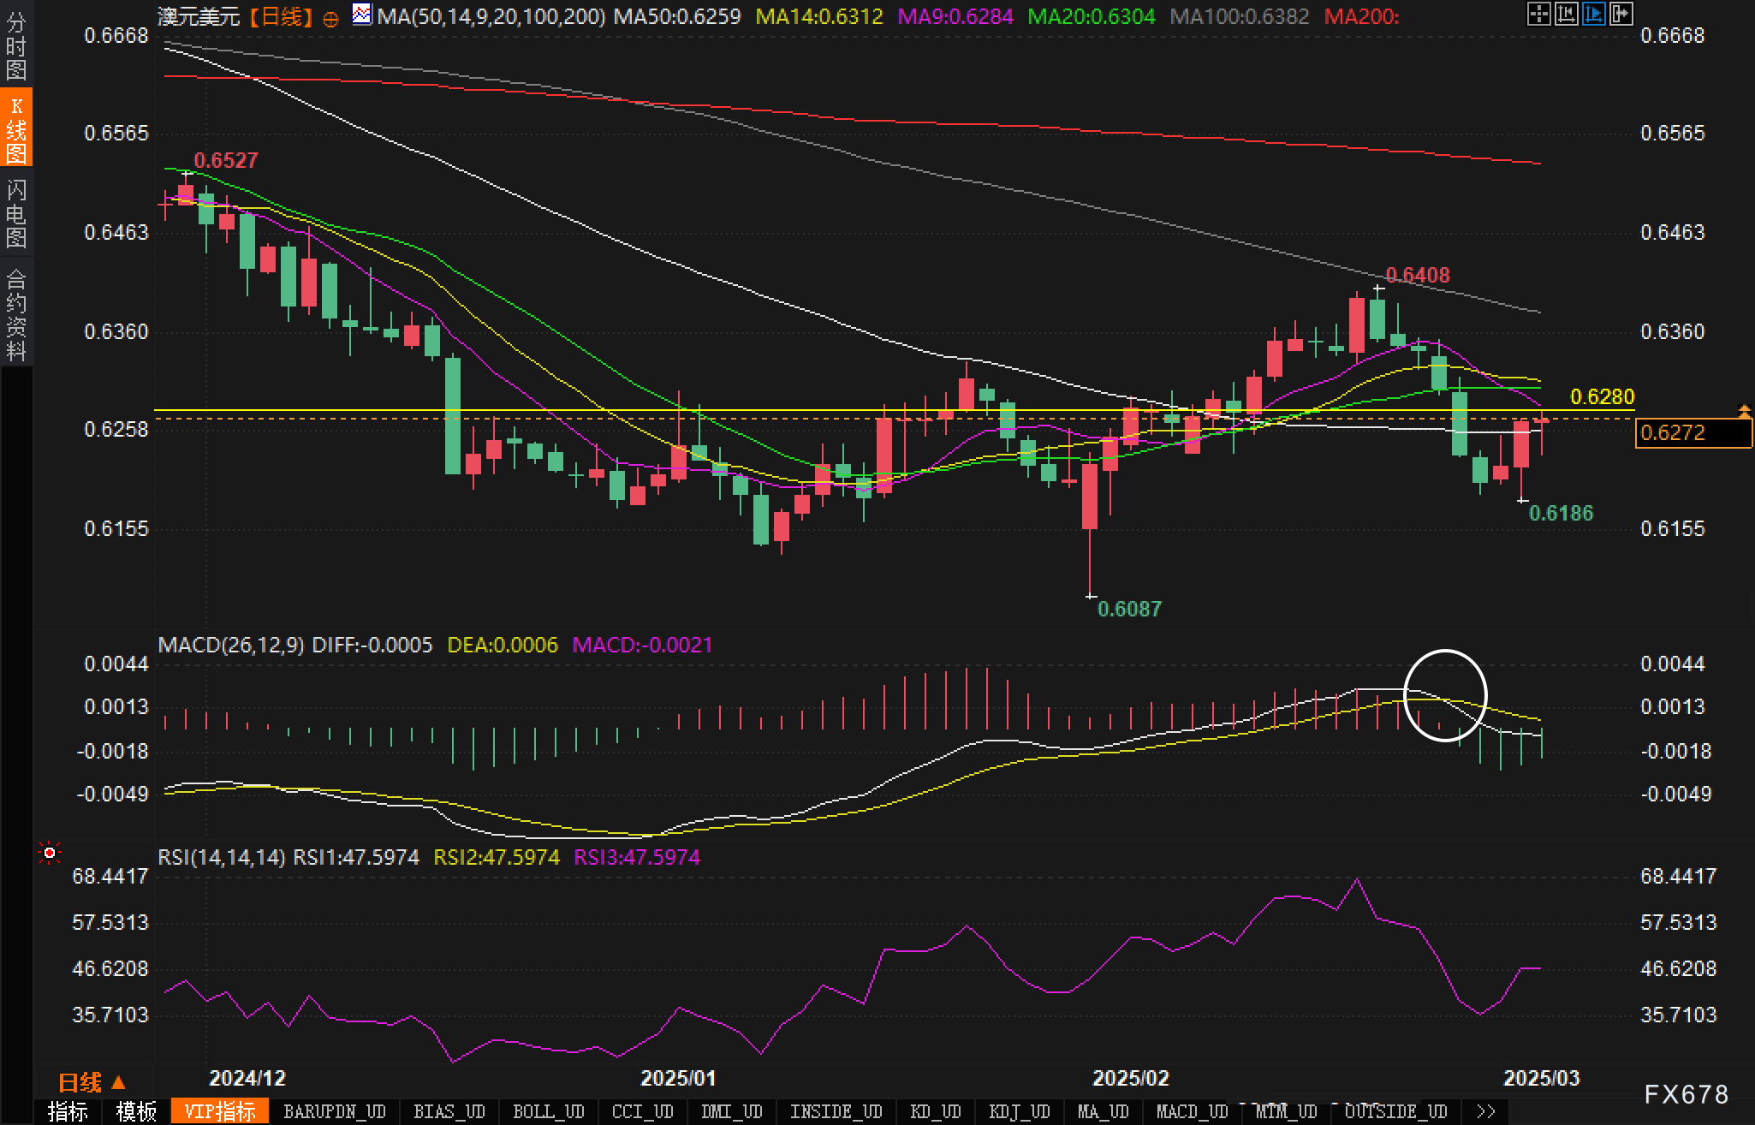Click the MA indicator chart icon
Viewport: 1755px width, 1125px height.
click(x=362, y=15)
